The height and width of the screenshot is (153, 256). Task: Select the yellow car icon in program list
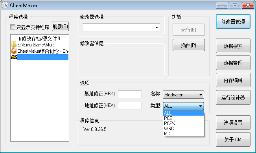[14, 57]
